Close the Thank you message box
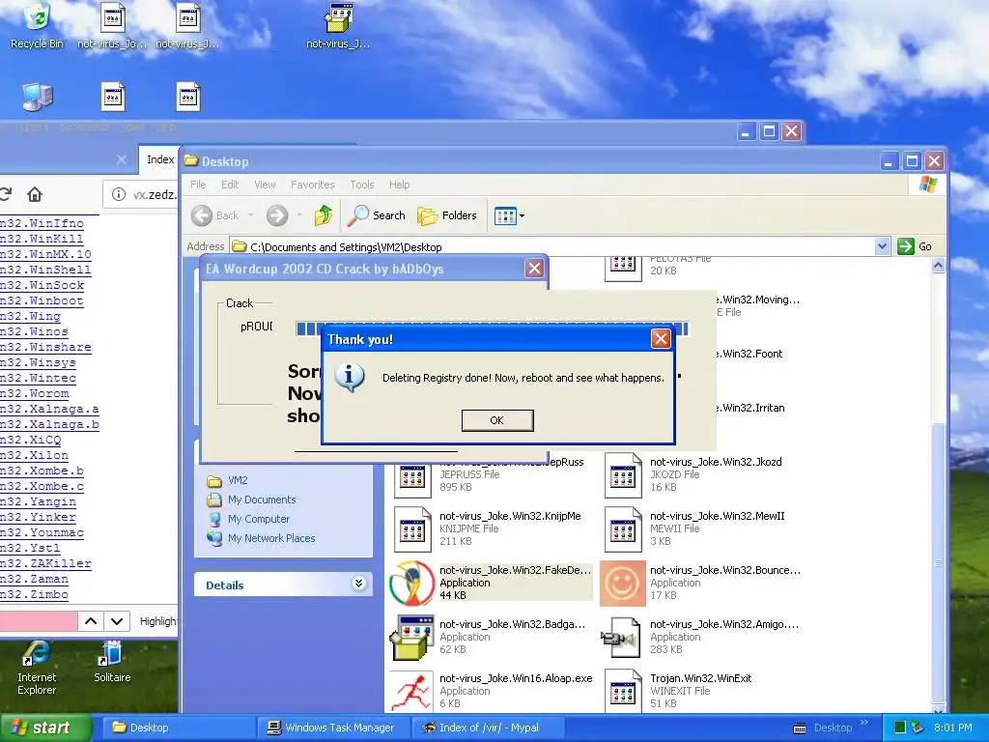Screen dimensions: 989x742 click(661, 339)
